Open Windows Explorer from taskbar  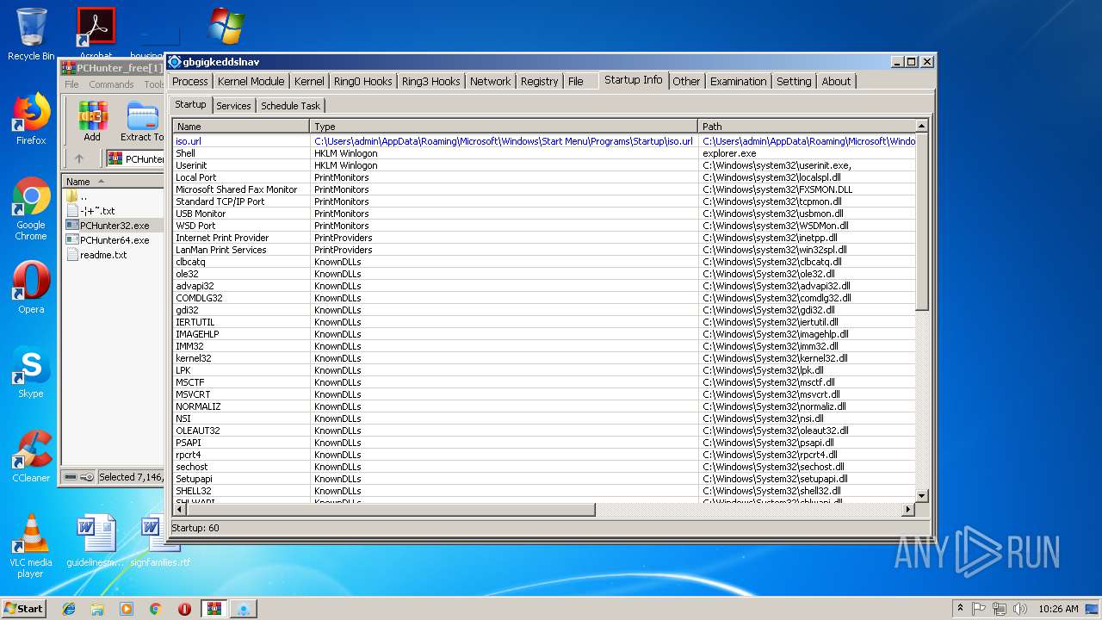97,609
